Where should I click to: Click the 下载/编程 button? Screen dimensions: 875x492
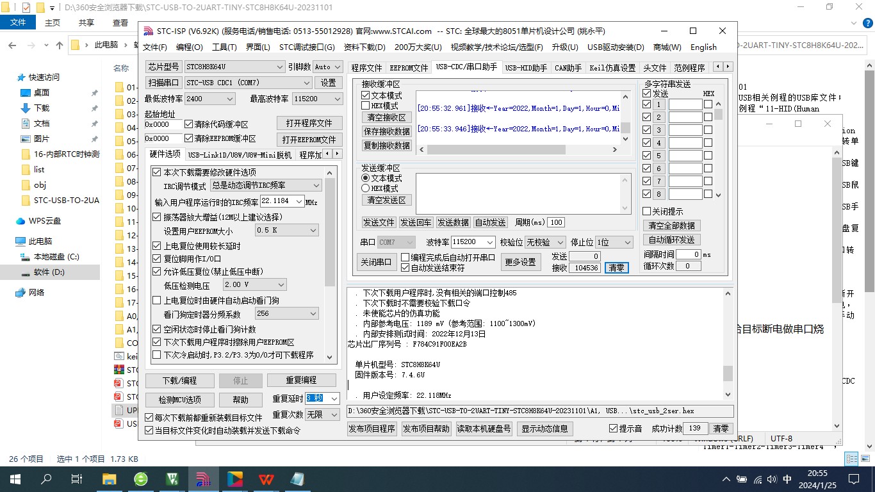click(179, 380)
